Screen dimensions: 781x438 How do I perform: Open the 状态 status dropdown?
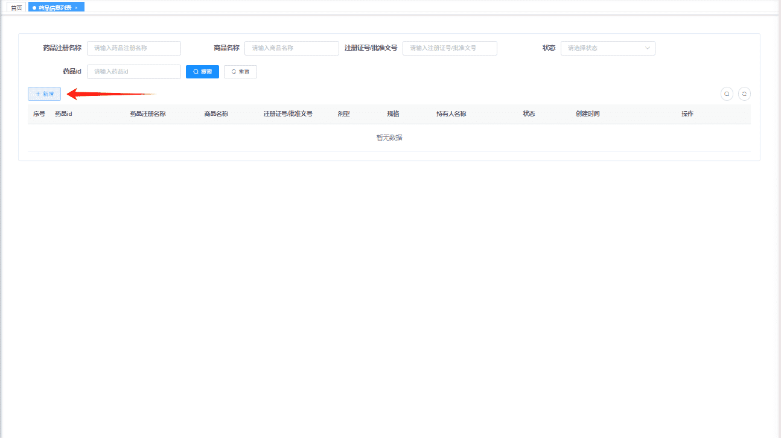[608, 48]
